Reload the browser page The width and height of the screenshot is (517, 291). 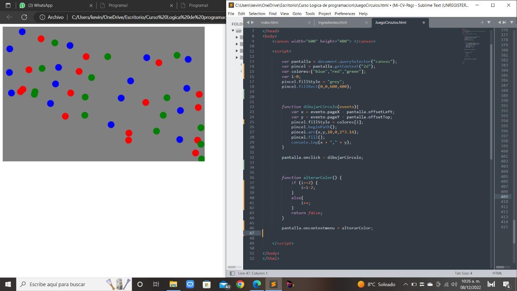(24, 17)
